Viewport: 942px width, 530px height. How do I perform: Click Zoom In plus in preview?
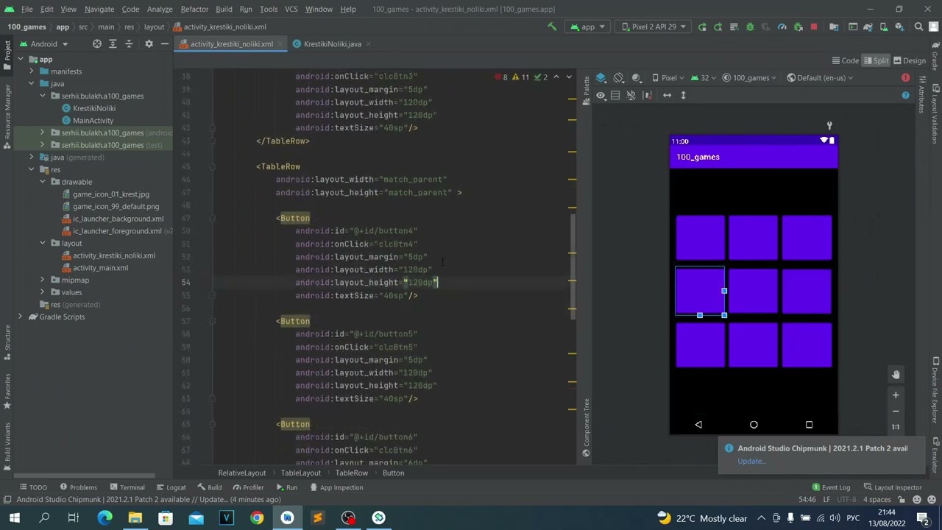(896, 395)
